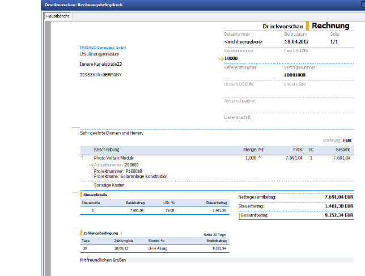Click the Gesamtbetrag total 9.152,34 EUR

pyautogui.click(x=339, y=215)
